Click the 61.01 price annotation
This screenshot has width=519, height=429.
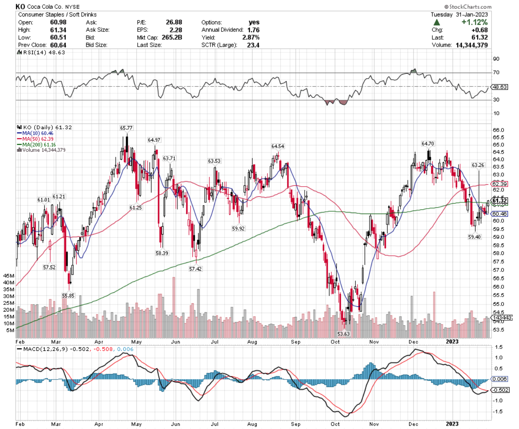click(x=44, y=200)
